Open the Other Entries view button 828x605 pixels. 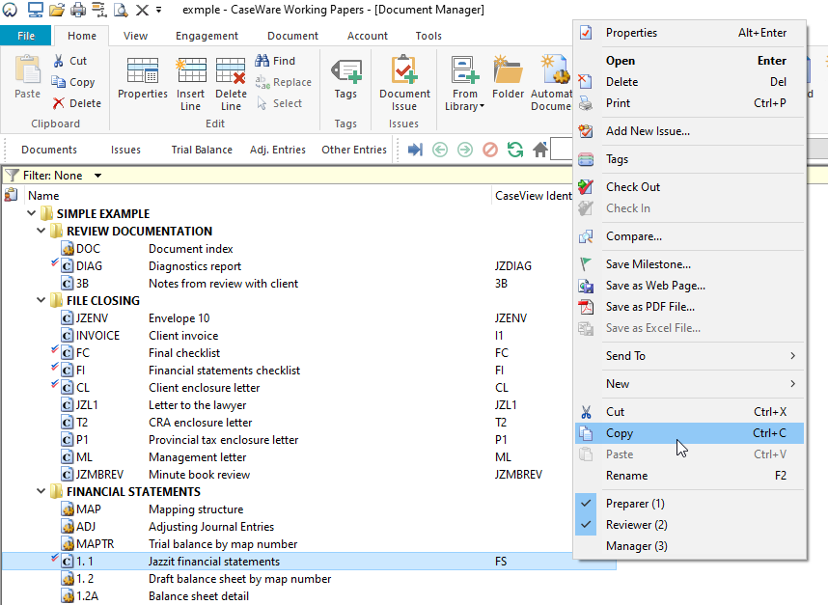[x=354, y=150]
